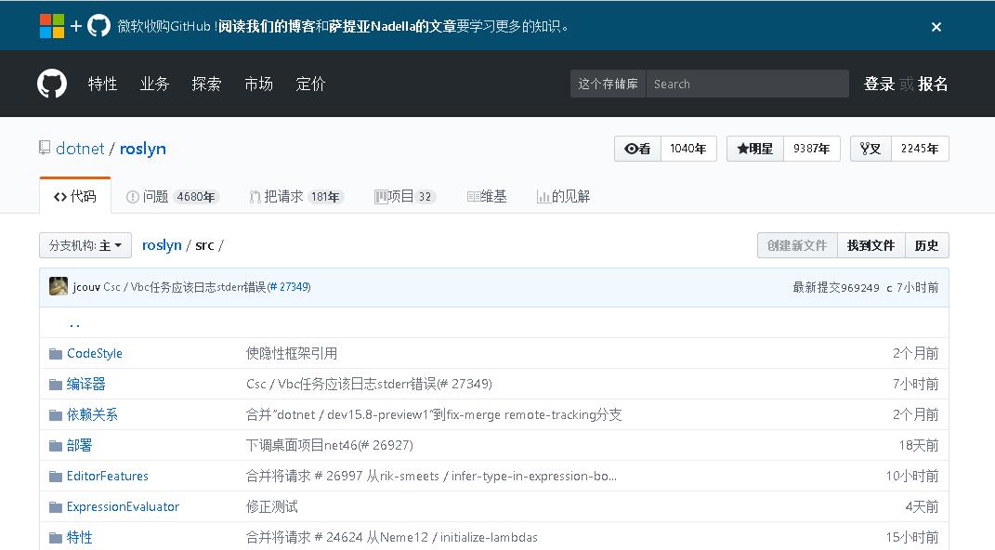Viewport: 995px width, 550px height.
Task: Click the ExpressionEvaluator folder icon
Action: coord(56,507)
